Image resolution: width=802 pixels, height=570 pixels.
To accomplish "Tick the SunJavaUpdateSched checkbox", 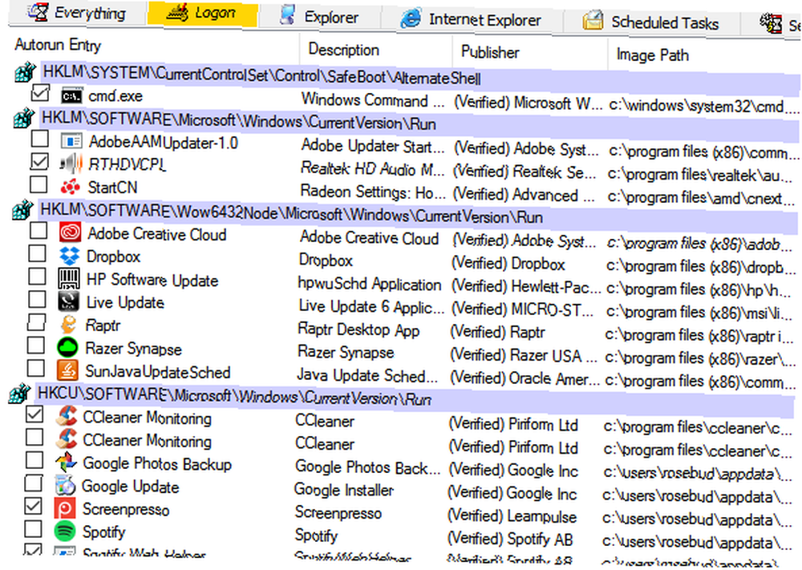I will (36, 368).
